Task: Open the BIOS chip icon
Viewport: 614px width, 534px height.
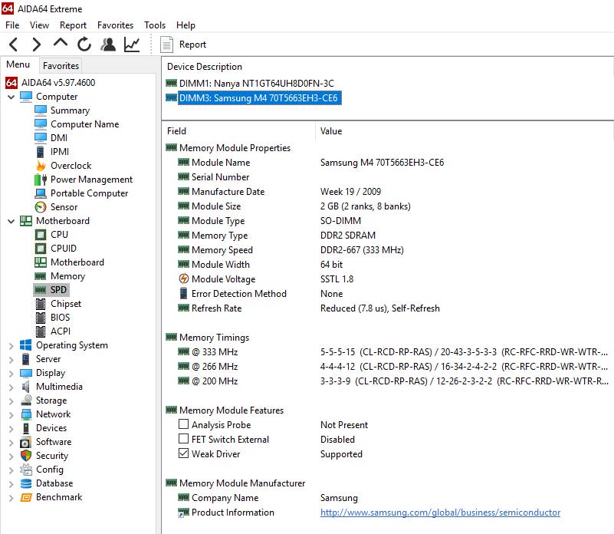Action: 41,318
